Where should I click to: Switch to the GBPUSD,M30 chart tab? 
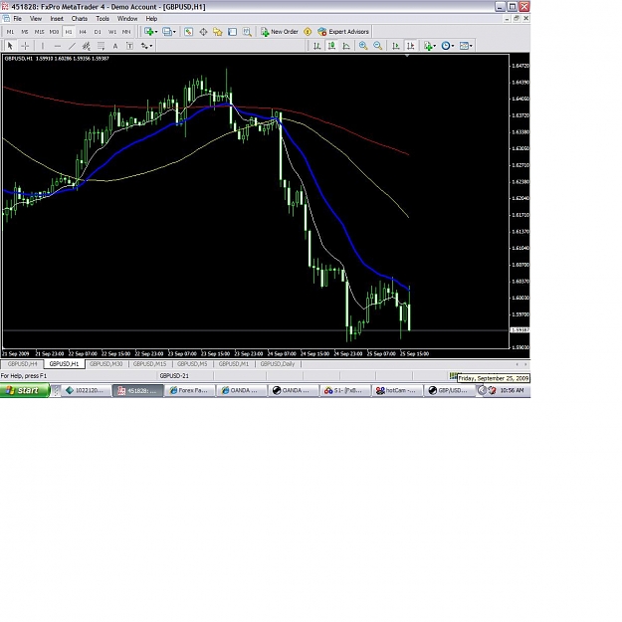[105, 364]
